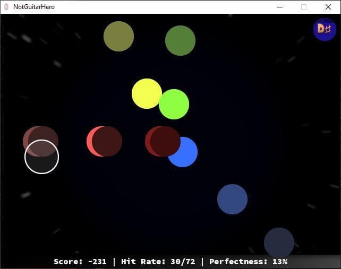Click the NotGuitarHero app icon in title bar

click(6, 7)
